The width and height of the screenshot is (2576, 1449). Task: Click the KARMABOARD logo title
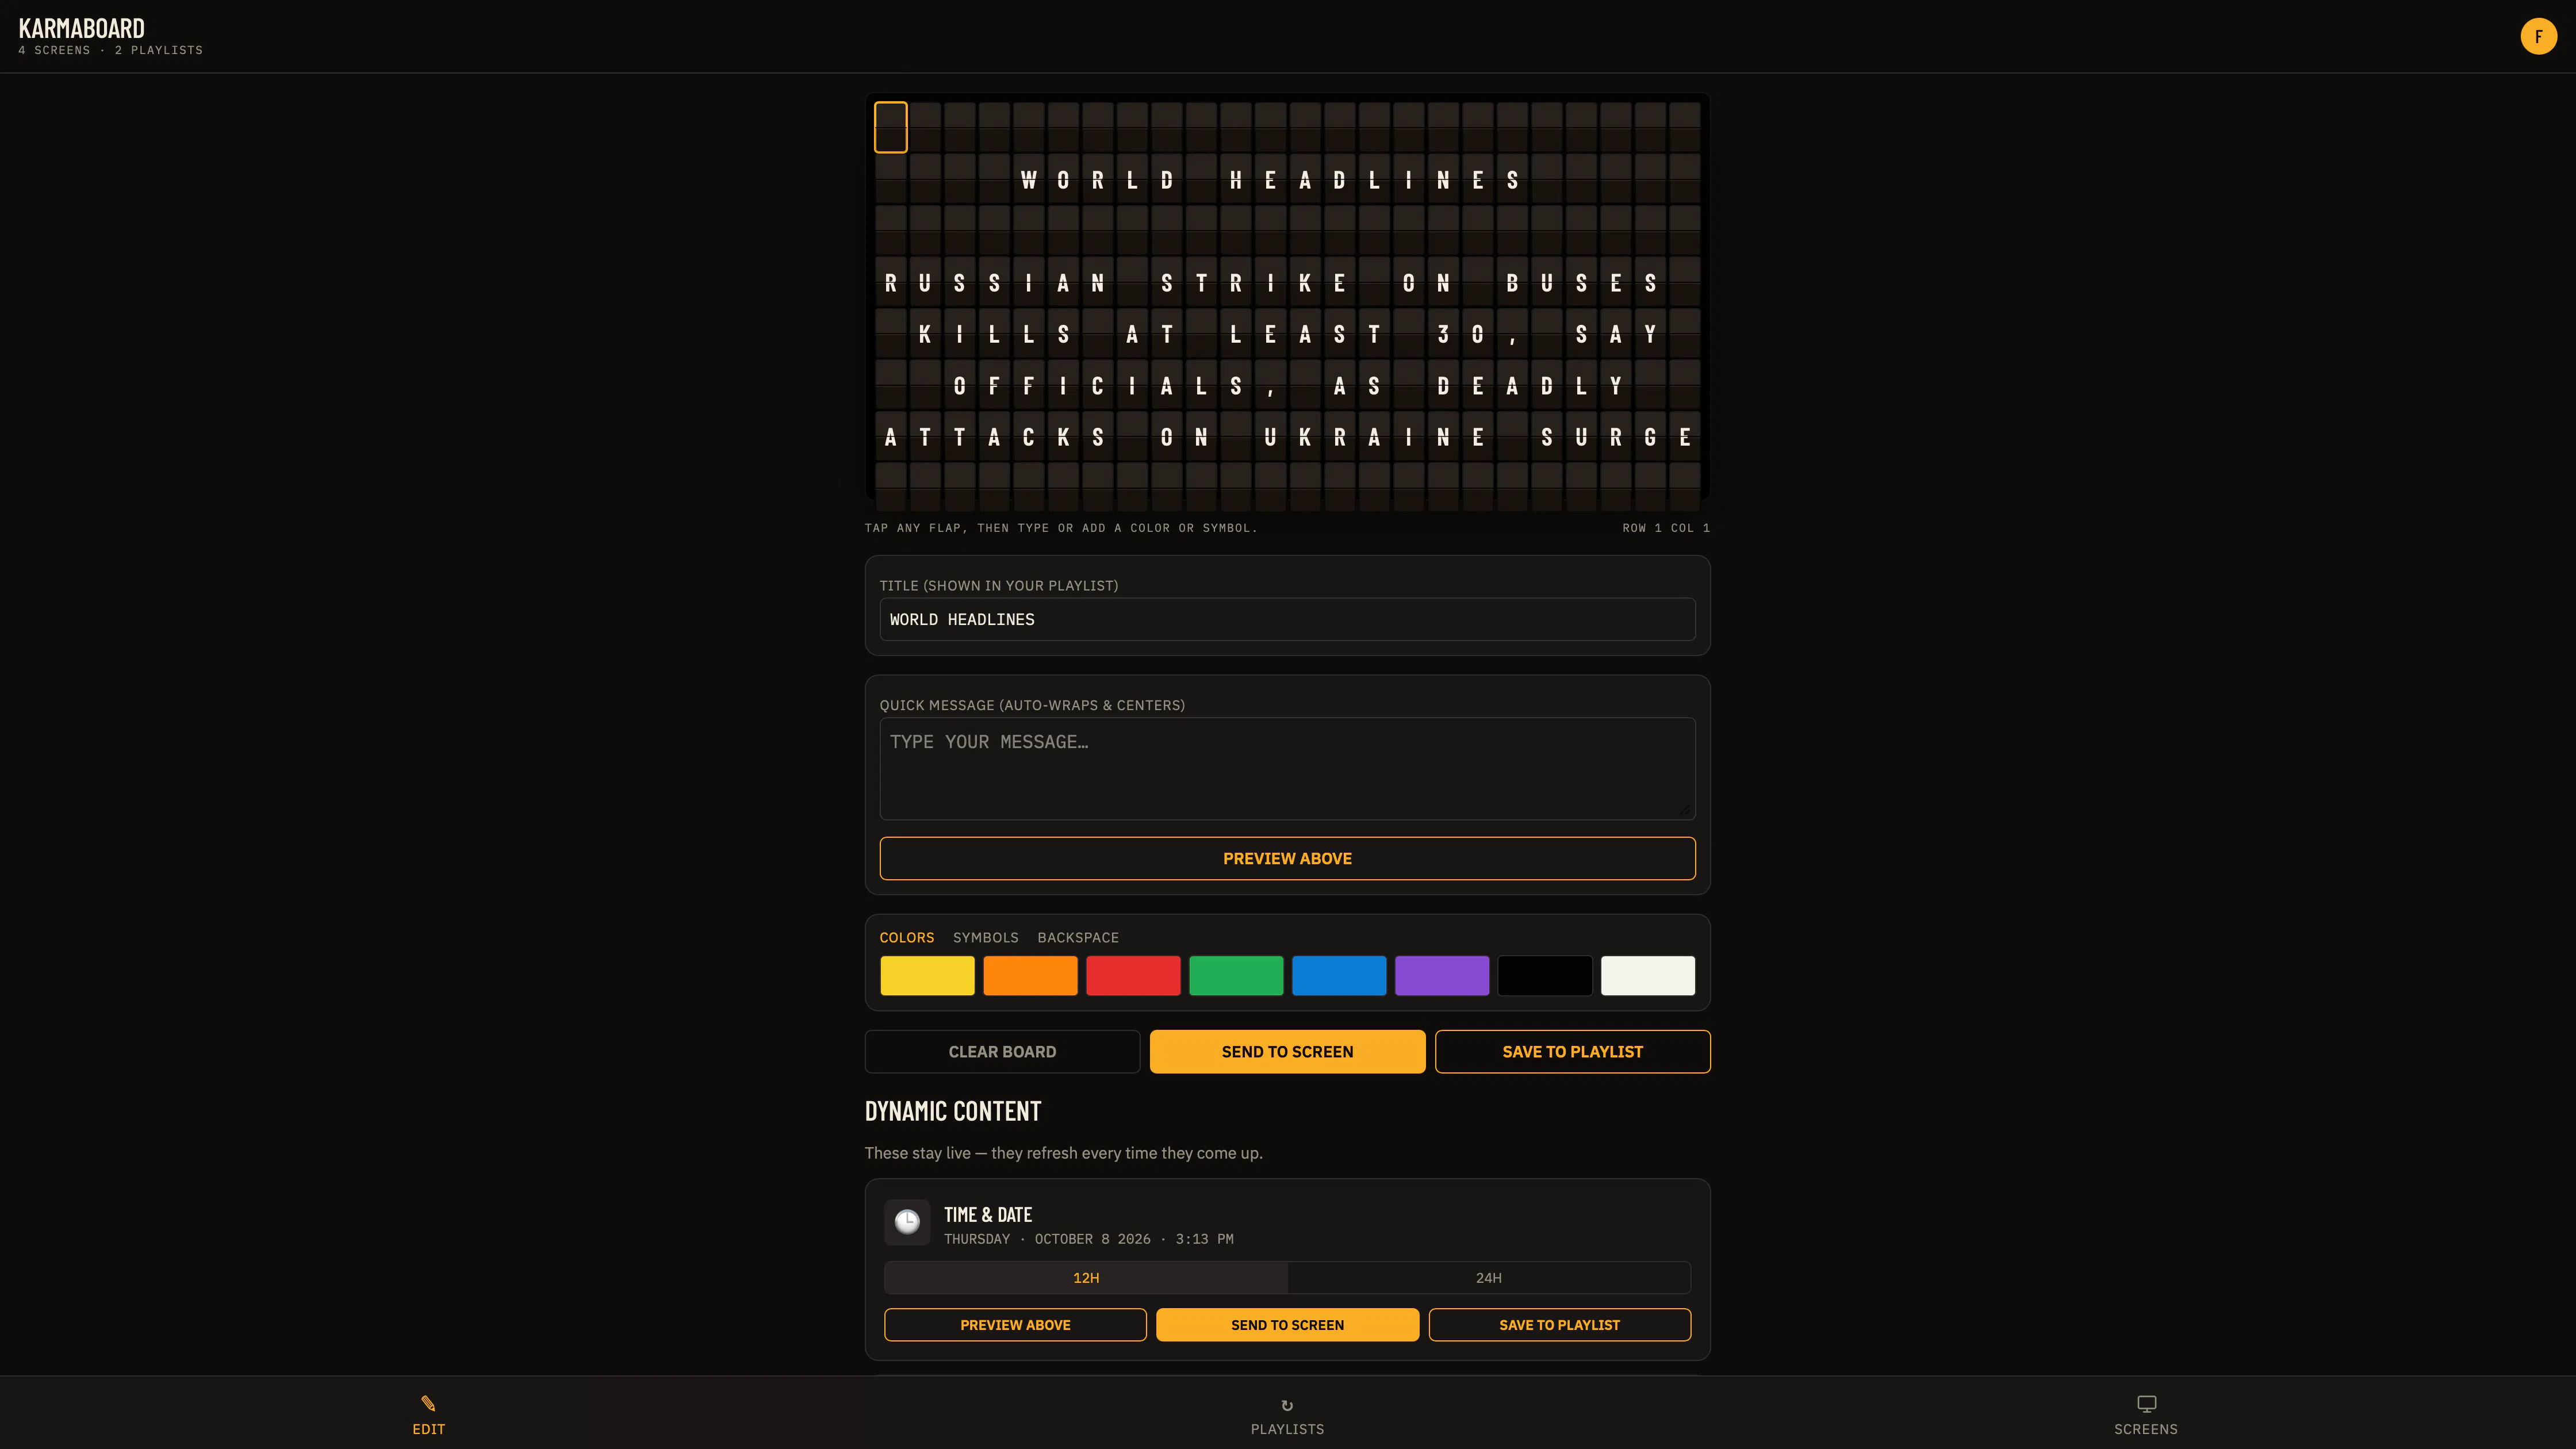(x=82, y=28)
